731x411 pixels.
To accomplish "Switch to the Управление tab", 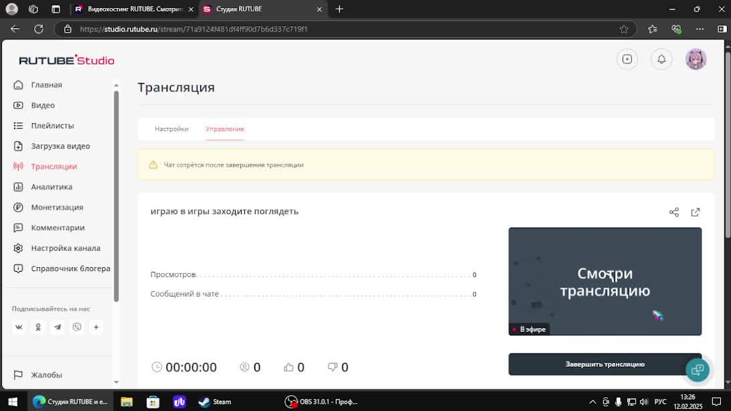I will click(225, 129).
